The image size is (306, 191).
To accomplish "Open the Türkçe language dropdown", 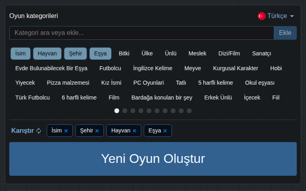I will pyautogui.click(x=276, y=16).
